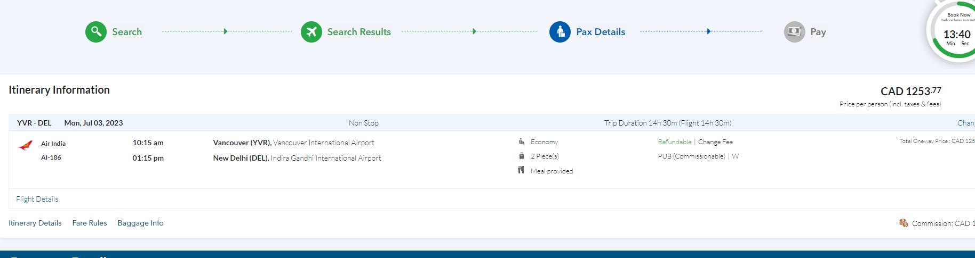Click the Economy seat icon
975x258 pixels.
coord(522,142)
